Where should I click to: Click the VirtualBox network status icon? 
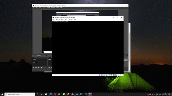coord(105,75)
